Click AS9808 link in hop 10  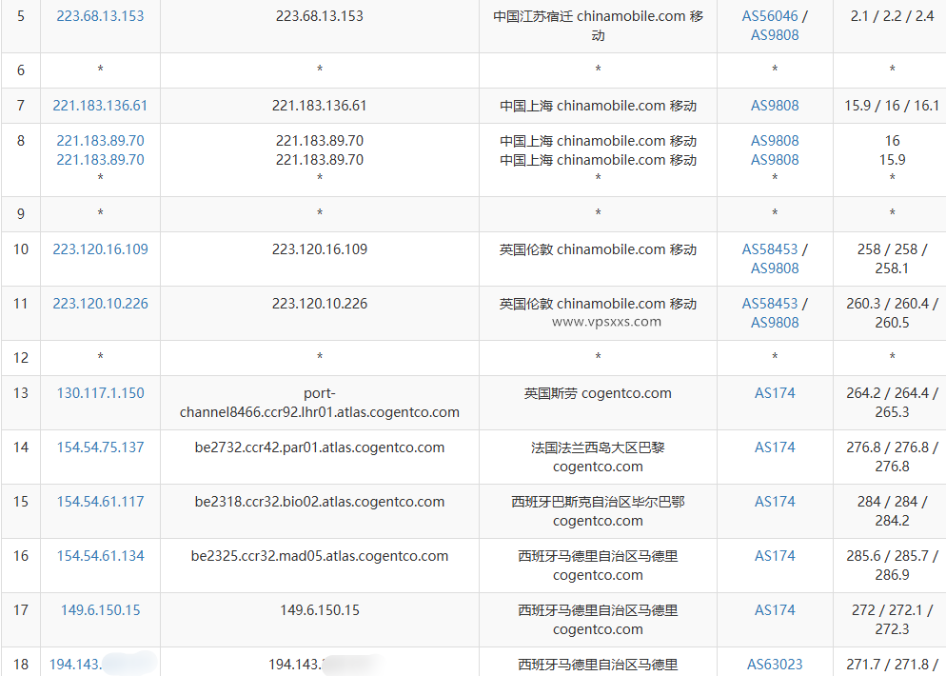(775, 268)
